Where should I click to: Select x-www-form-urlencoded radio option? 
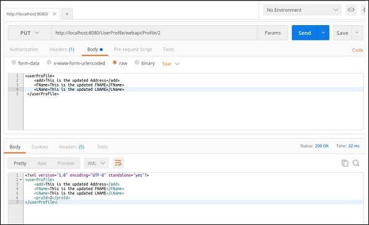coord(49,63)
